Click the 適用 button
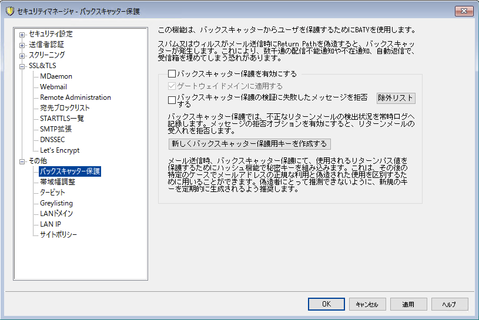This screenshot has height=320, width=479. (x=408, y=304)
